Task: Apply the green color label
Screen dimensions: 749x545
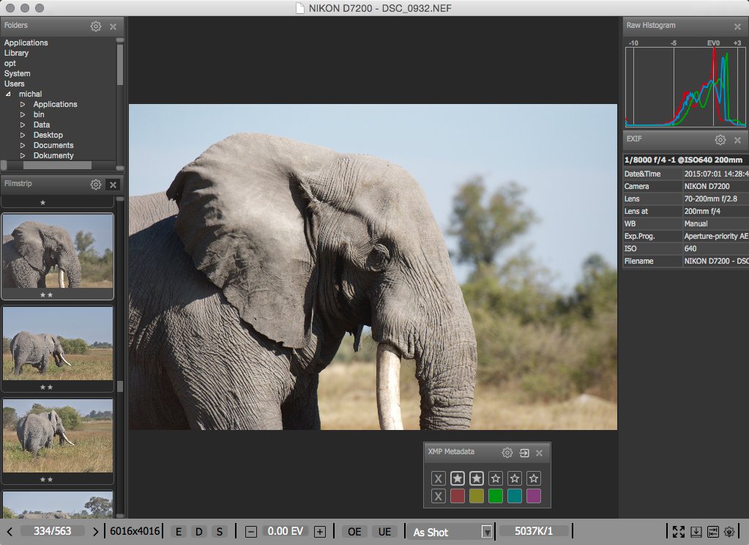Action: point(496,496)
